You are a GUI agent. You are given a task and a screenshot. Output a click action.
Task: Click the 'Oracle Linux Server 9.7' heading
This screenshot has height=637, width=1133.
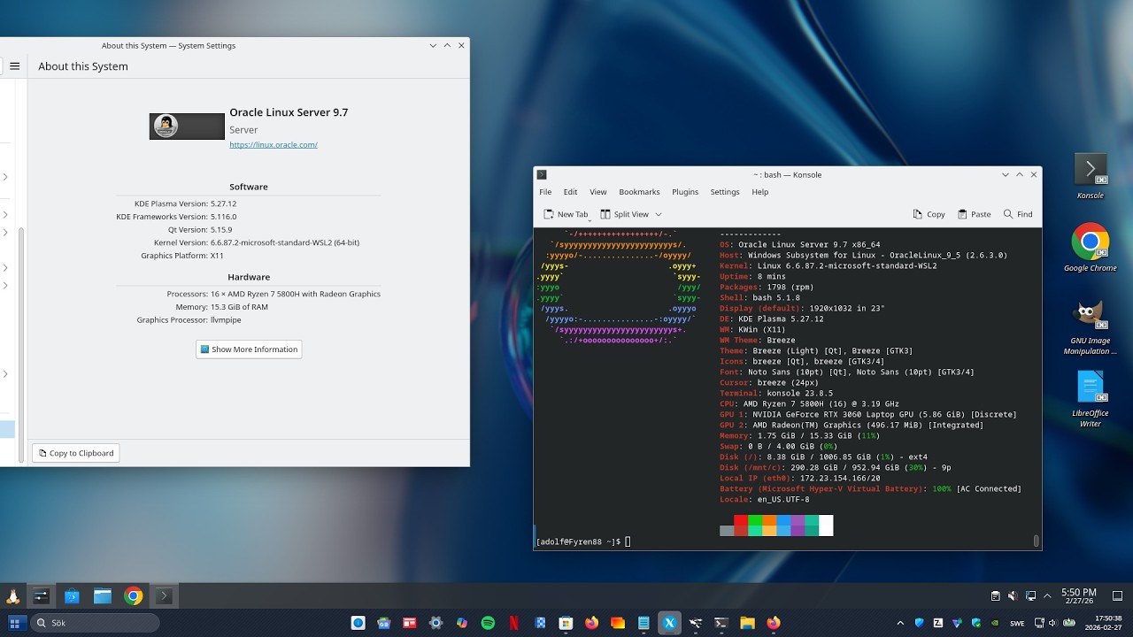[x=289, y=112]
